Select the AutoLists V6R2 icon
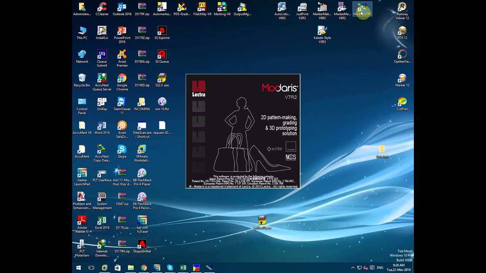Screen dimensions: 486x273 pos(282,11)
